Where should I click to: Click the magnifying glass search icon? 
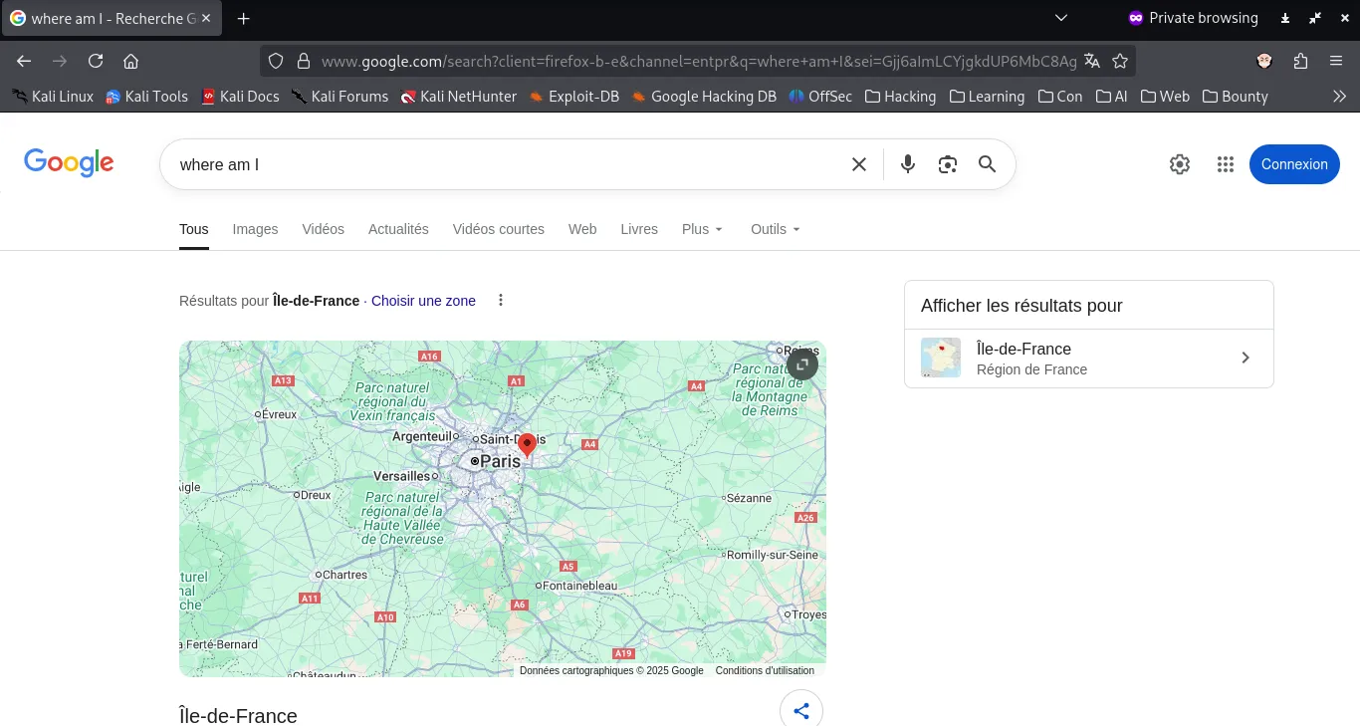[987, 164]
